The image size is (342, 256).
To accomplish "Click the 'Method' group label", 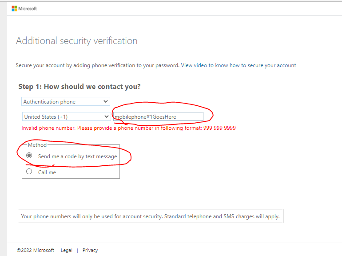I will tap(37, 145).
